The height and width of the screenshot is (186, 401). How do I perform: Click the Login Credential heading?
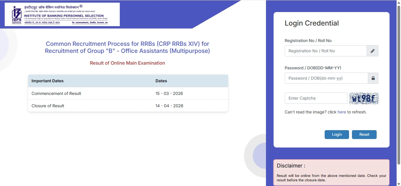(311, 23)
